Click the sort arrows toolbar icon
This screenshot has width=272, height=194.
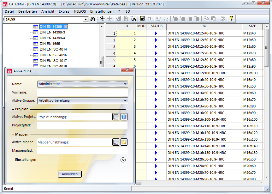[150, 19]
